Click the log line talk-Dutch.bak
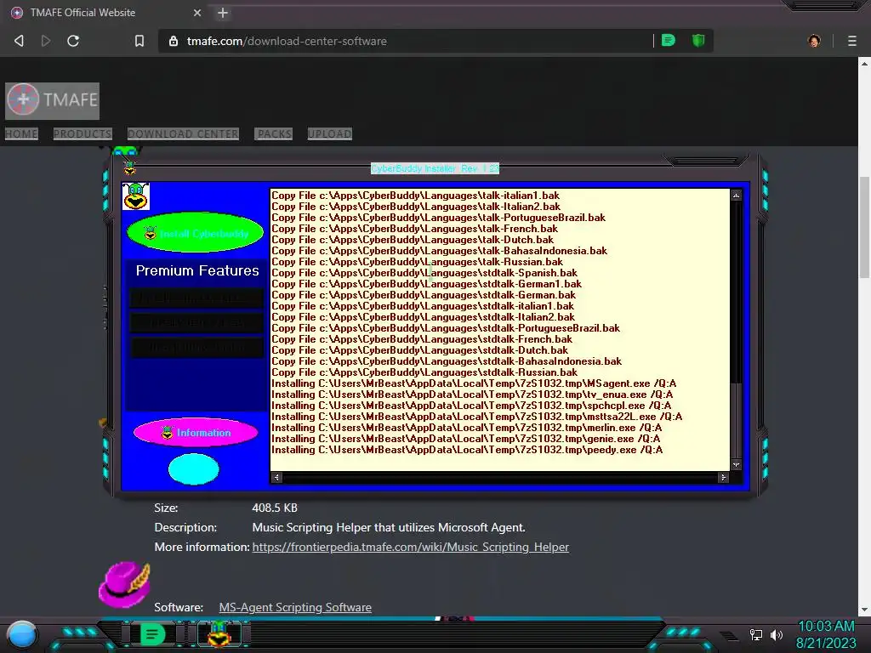Image resolution: width=871 pixels, height=653 pixels. pyautogui.click(x=413, y=240)
